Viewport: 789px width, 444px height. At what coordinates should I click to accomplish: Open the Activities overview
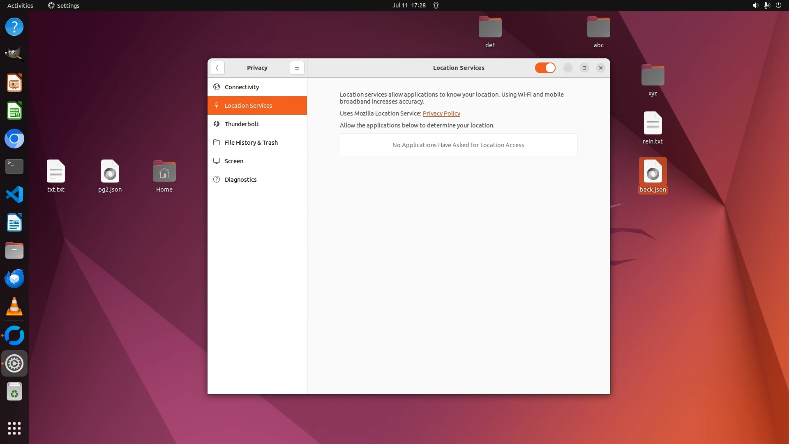point(20,5)
